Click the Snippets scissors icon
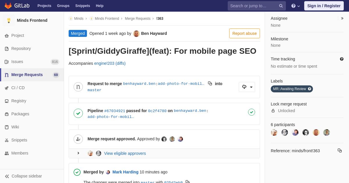Image resolution: width=349 pixels, height=183 pixels. pyautogui.click(x=7, y=140)
